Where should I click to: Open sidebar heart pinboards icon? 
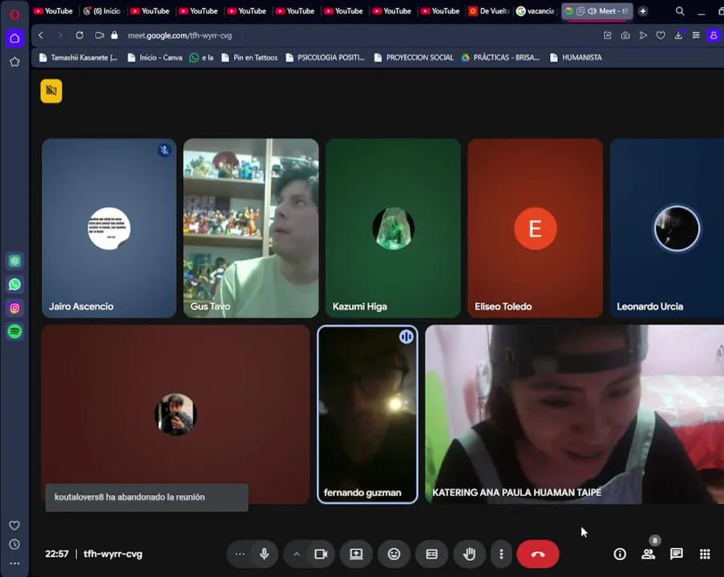[14, 525]
